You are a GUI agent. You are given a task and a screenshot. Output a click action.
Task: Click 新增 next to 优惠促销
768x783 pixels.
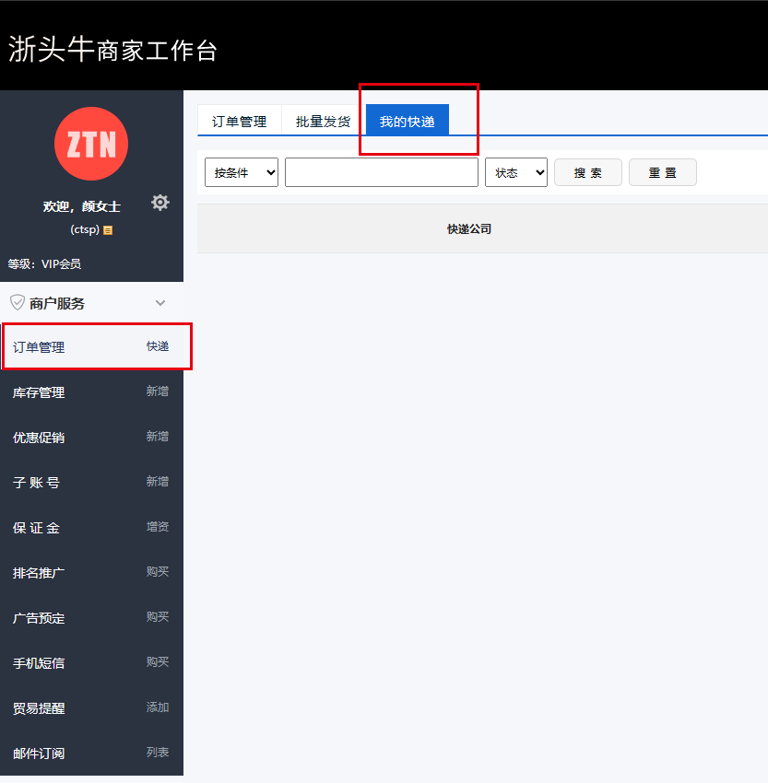[x=158, y=437]
